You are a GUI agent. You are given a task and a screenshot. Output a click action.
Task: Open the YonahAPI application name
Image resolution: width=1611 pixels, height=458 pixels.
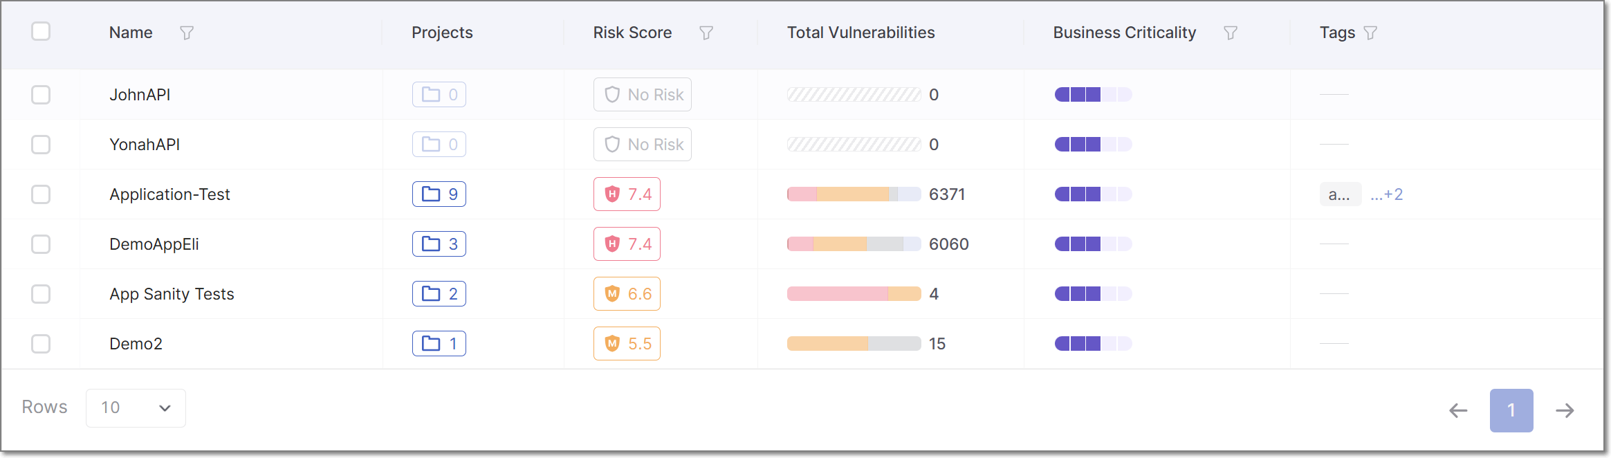[x=145, y=145]
